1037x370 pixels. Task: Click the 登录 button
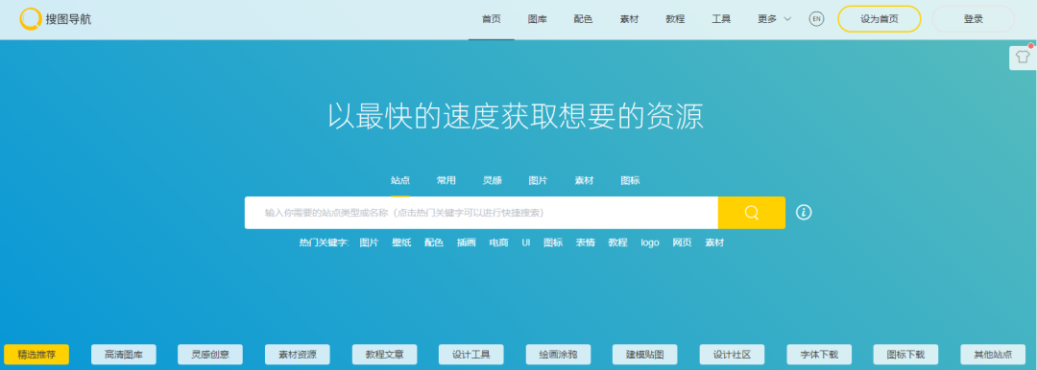(973, 19)
